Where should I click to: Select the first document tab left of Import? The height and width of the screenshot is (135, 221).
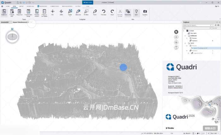(5, 22)
